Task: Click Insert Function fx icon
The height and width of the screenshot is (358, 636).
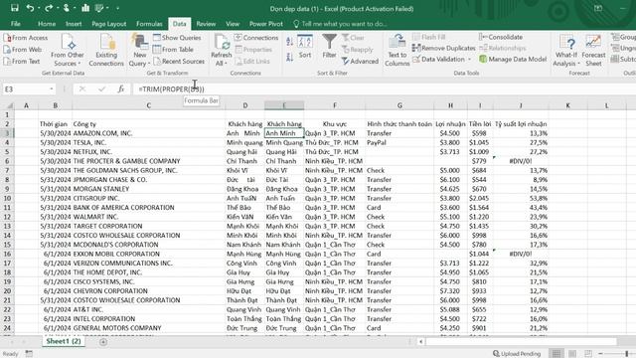Action: click(121, 89)
